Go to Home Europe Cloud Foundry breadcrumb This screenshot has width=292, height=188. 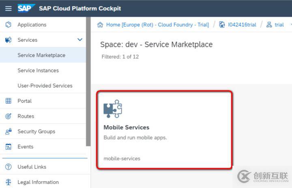[x=157, y=25]
